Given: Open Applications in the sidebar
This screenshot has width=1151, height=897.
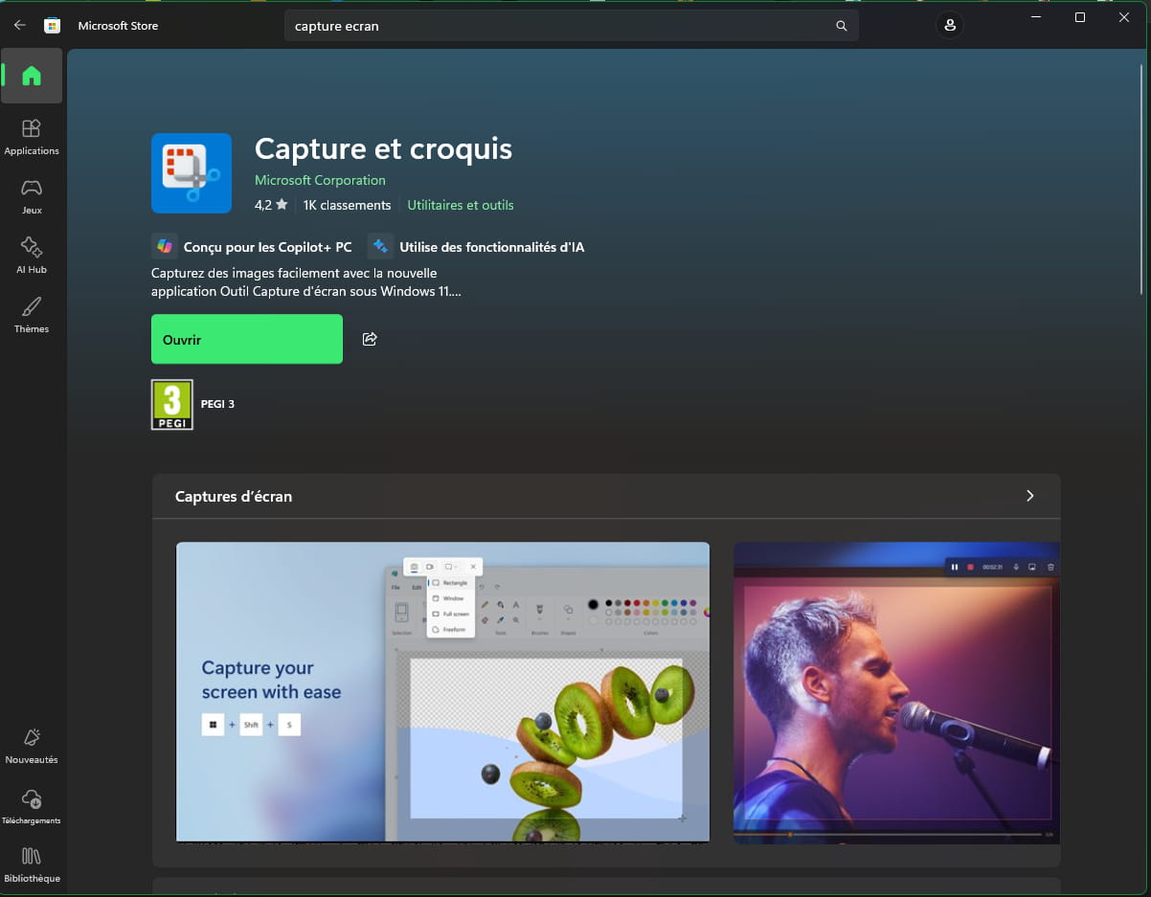Looking at the screenshot, I should (32, 136).
